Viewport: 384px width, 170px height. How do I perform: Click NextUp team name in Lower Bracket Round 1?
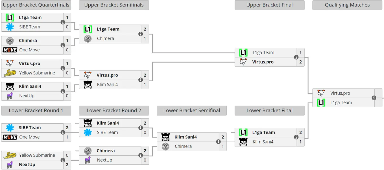coord(27,165)
